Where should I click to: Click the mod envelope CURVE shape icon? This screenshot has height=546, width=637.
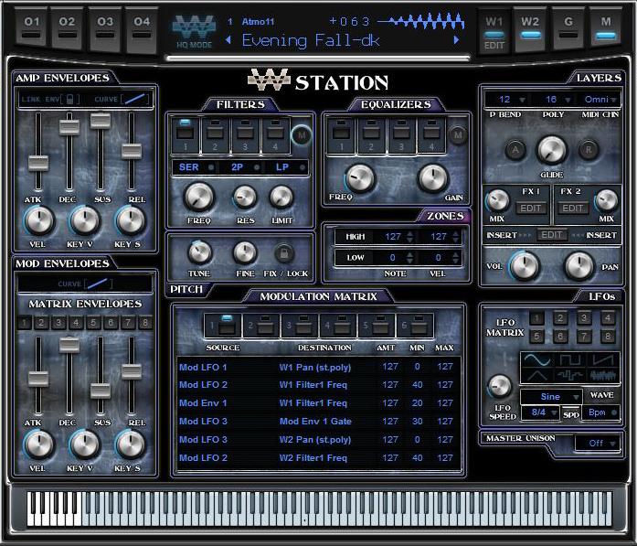(x=97, y=284)
